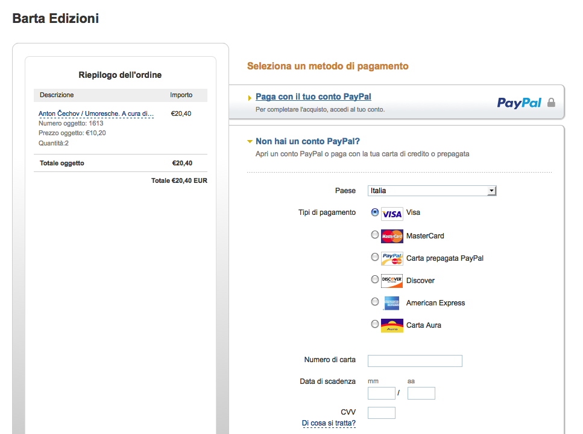Select the Carta Aura radio button

click(x=375, y=324)
